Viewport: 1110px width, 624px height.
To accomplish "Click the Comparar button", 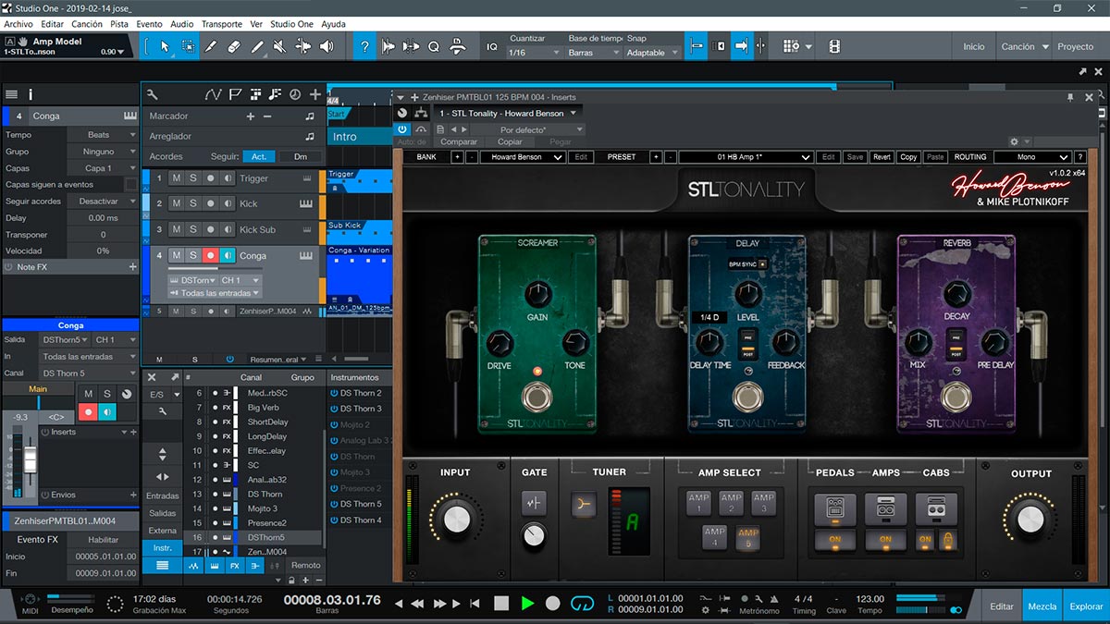I will click(x=458, y=141).
